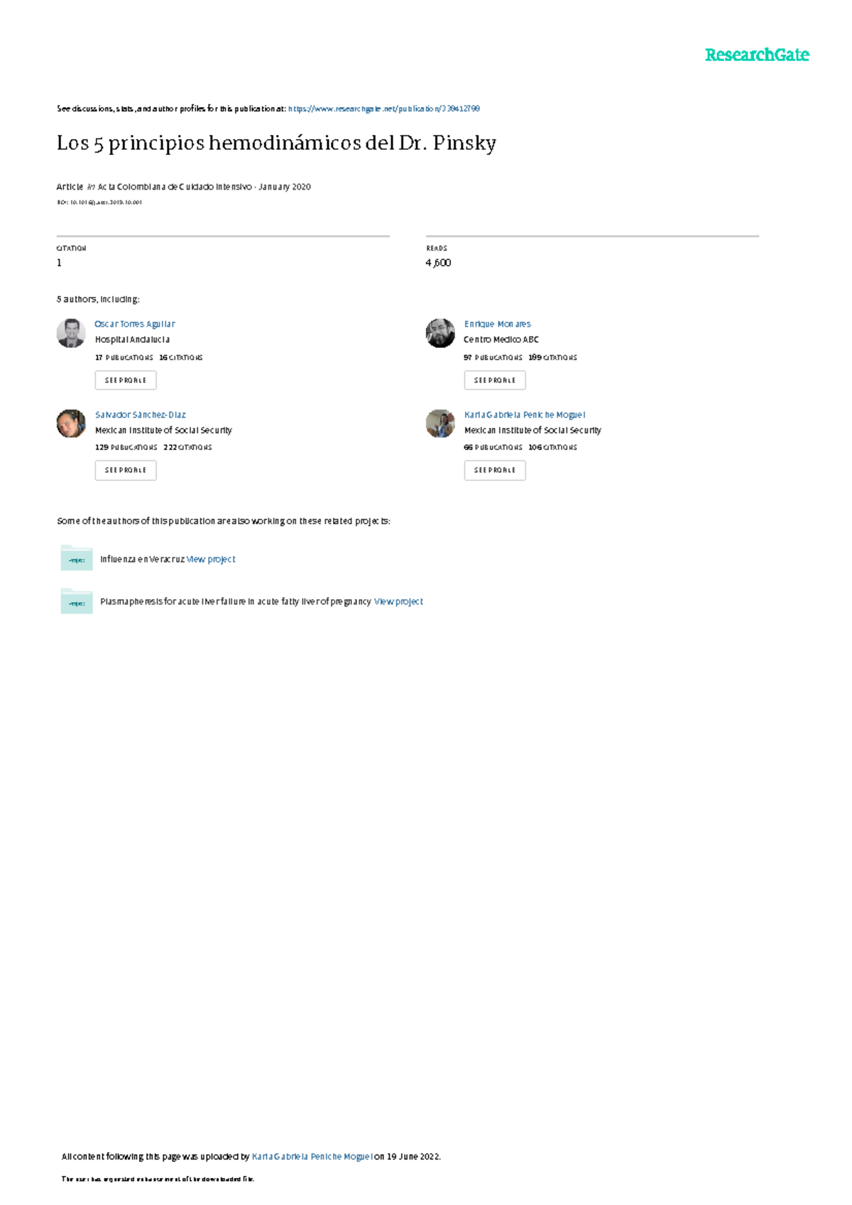The image size is (852, 1205).
Task: Open Karla Gabriela Peniche Moguel author link
Action: tap(525, 415)
